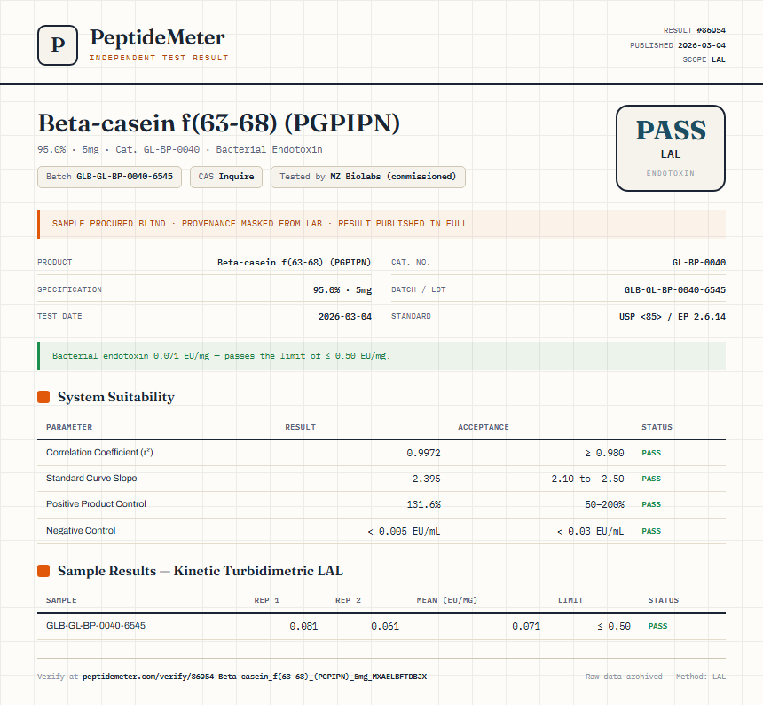
Task: Click PASS status in the sample results row
Action: pyautogui.click(x=658, y=626)
